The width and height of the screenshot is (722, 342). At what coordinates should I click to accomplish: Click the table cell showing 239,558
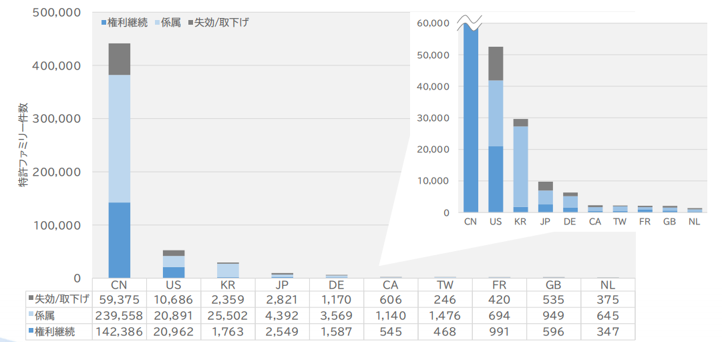(x=119, y=315)
